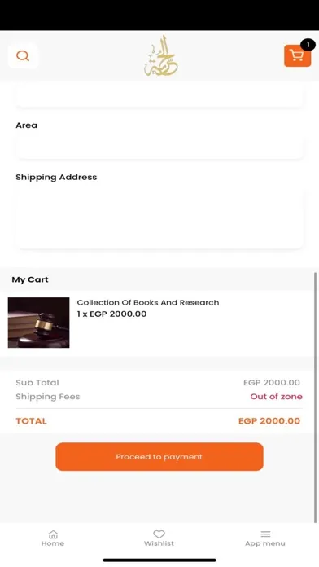319x567 pixels.
Task: Select the Area field
Action: [159, 147]
